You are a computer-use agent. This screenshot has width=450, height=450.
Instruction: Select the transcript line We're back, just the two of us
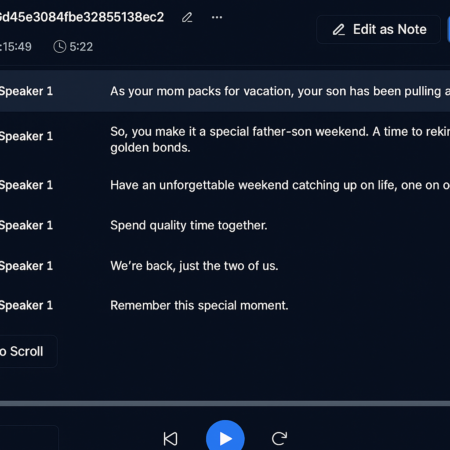pos(194,265)
